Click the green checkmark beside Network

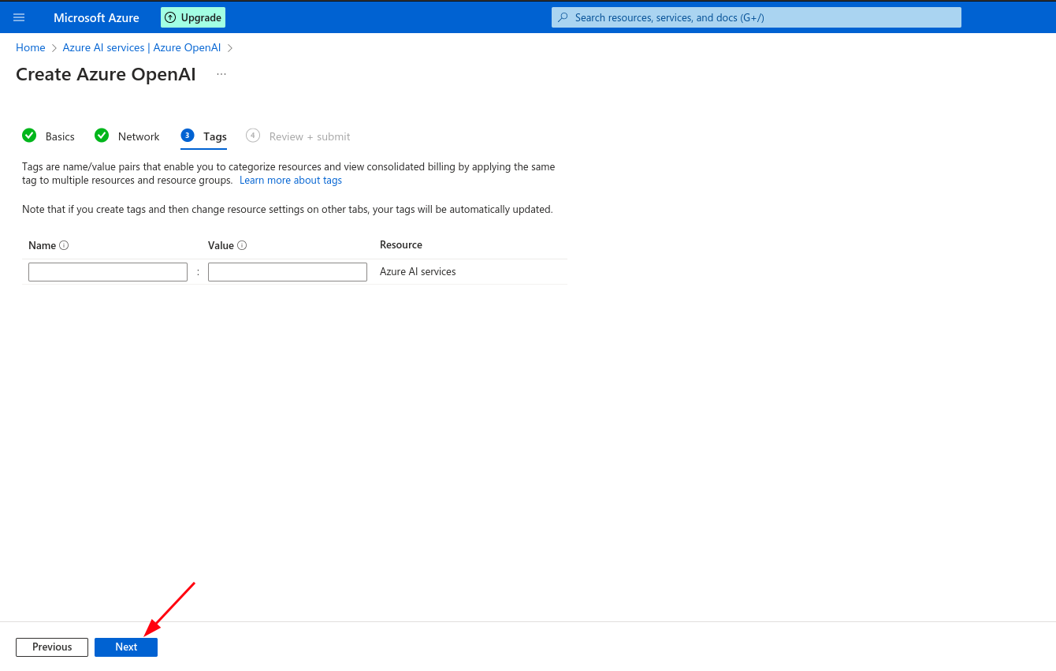[102, 136]
